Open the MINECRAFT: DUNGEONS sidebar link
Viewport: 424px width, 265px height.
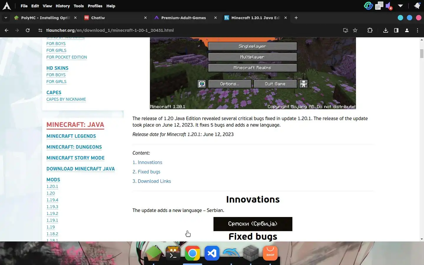click(x=74, y=147)
